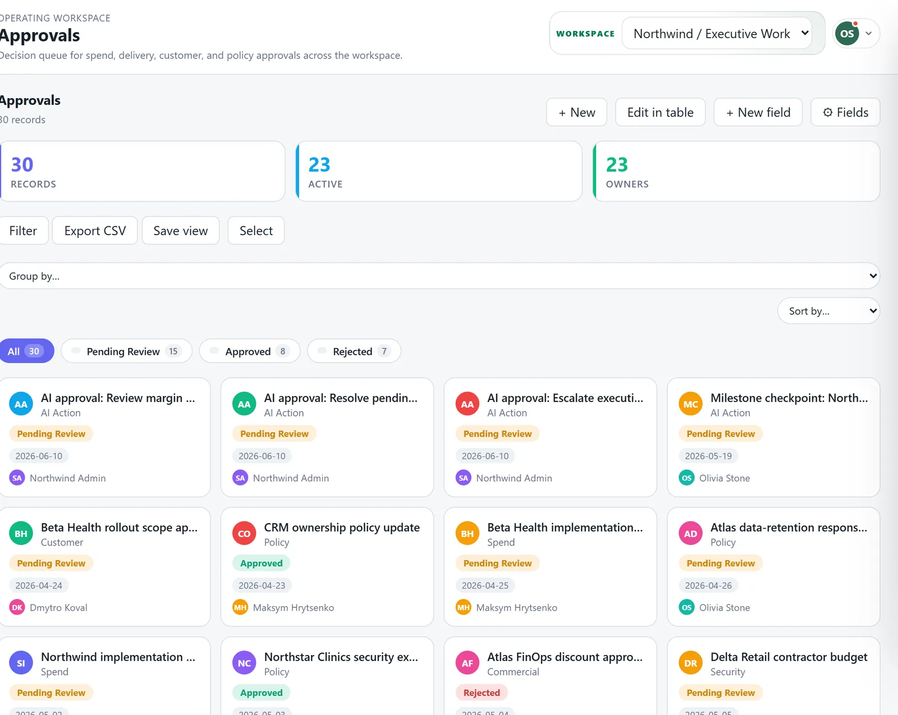Switch to the Pending Review tab
The image size is (898, 715).
coord(127,351)
